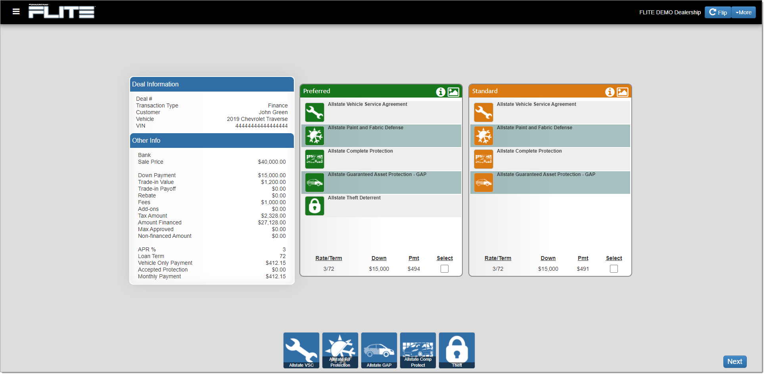Click Preferred Rate/Term link
This screenshot has width=765, height=375.
click(x=329, y=258)
